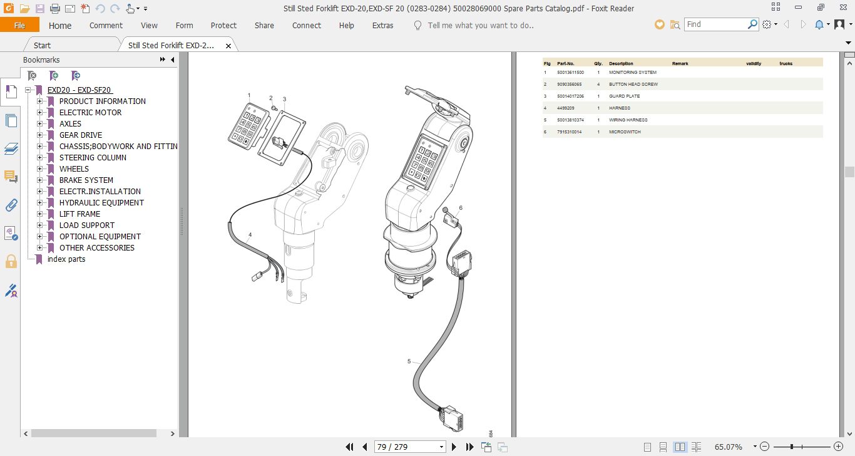Viewport: 855px width, 456px height.
Task: Open the user account avatar icon
Action: [x=839, y=24]
